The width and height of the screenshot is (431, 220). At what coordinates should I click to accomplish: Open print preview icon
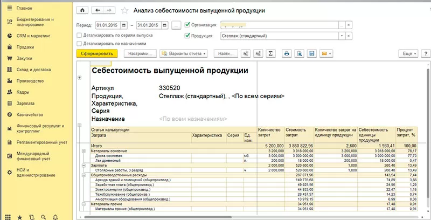299,54
